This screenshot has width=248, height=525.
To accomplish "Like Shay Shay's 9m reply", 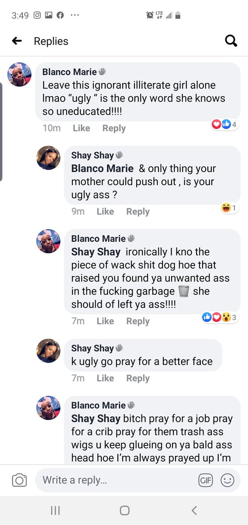I will 105,211.
